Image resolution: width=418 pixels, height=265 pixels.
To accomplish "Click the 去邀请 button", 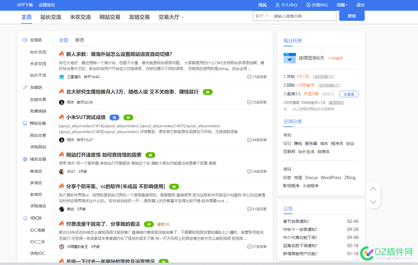I will coord(349,94).
